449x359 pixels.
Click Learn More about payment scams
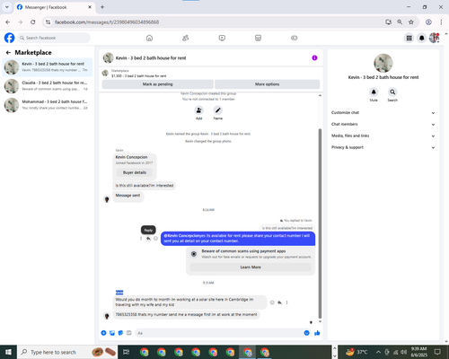point(251,267)
